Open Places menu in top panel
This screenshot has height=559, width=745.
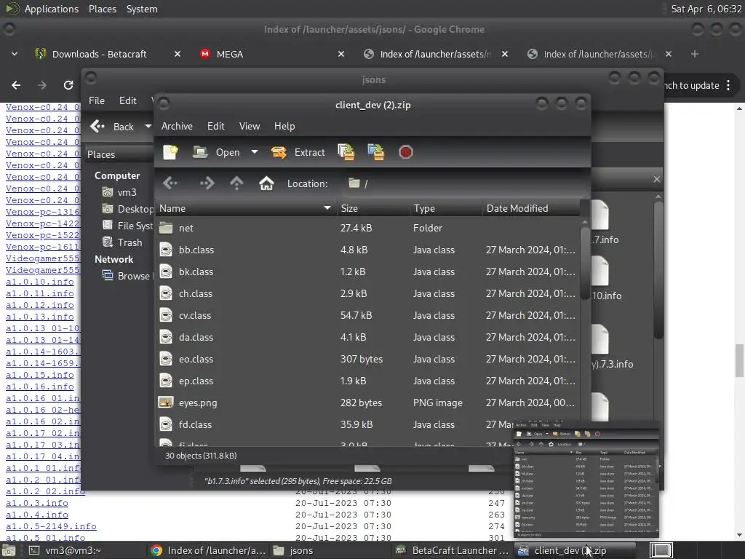coord(102,9)
